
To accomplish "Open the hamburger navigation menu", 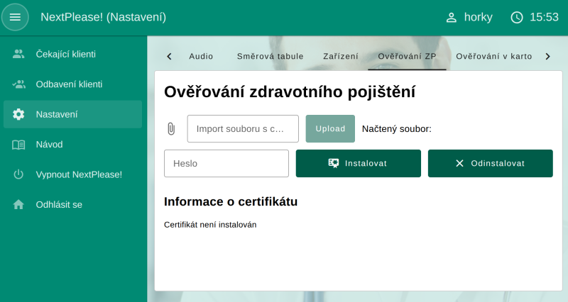I will pyautogui.click(x=15, y=17).
